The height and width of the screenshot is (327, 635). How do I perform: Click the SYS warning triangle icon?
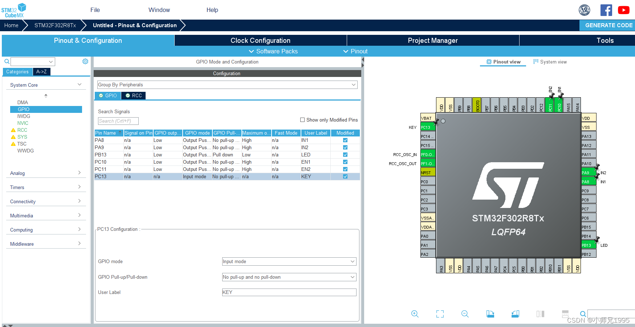pyautogui.click(x=13, y=137)
